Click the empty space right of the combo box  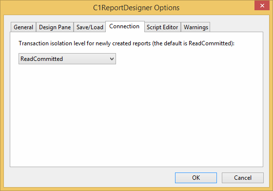[x=189, y=59]
